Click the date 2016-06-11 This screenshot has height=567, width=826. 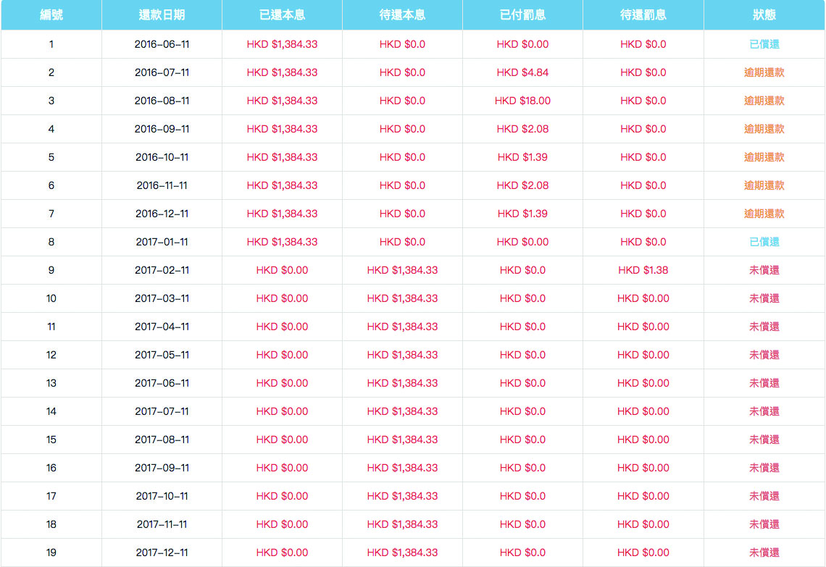pyautogui.click(x=162, y=44)
